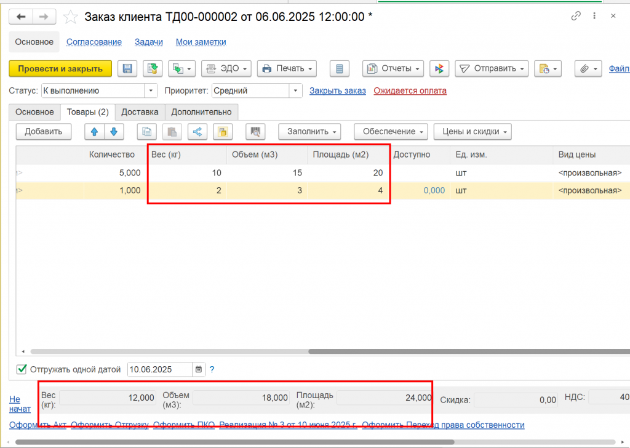Open Реализация № 3 от 10 июня link
Image resolution: width=630 pixels, height=448 pixels.
289,425
